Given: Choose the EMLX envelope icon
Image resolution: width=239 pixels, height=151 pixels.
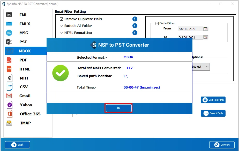Looking at the screenshot, I should [9, 24].
